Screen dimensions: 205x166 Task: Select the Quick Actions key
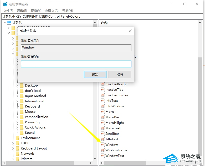(35, 127)
